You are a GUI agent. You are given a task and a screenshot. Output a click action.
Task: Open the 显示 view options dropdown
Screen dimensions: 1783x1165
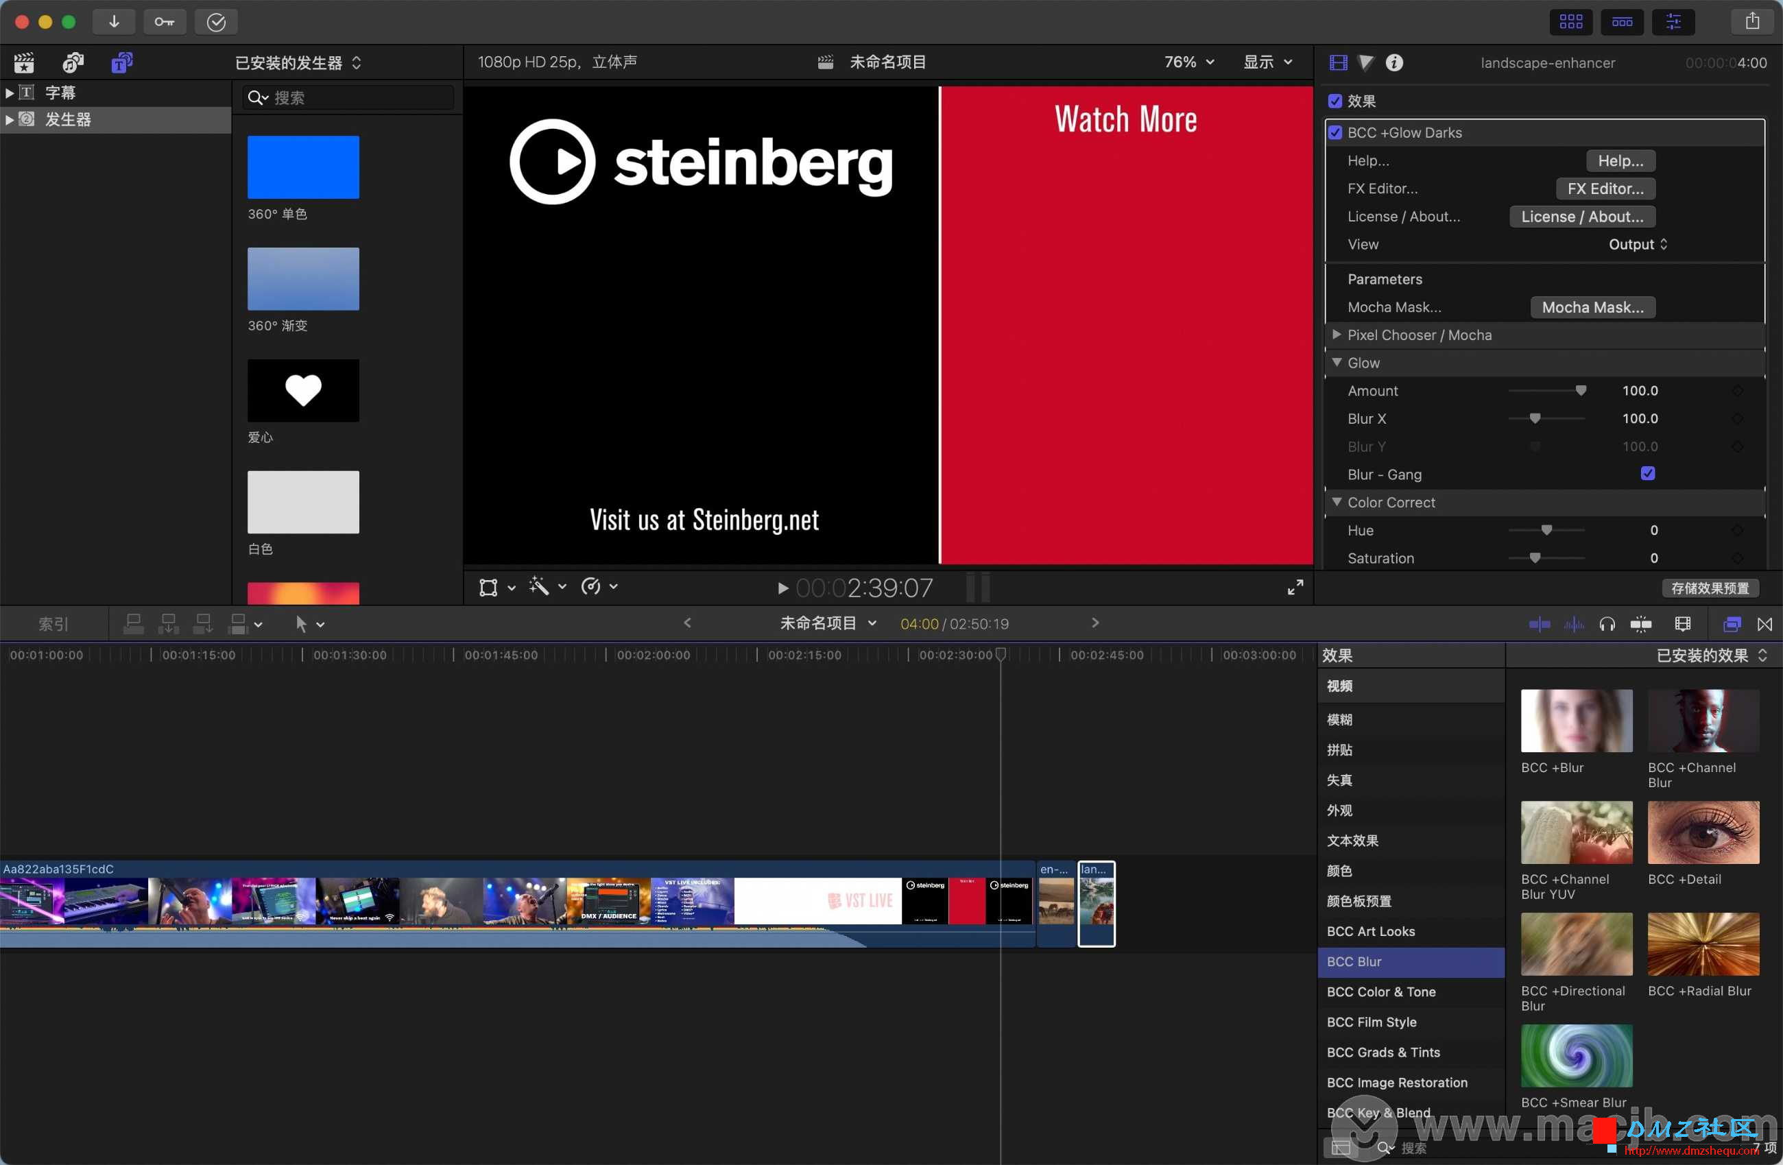tap(1267, 62)
